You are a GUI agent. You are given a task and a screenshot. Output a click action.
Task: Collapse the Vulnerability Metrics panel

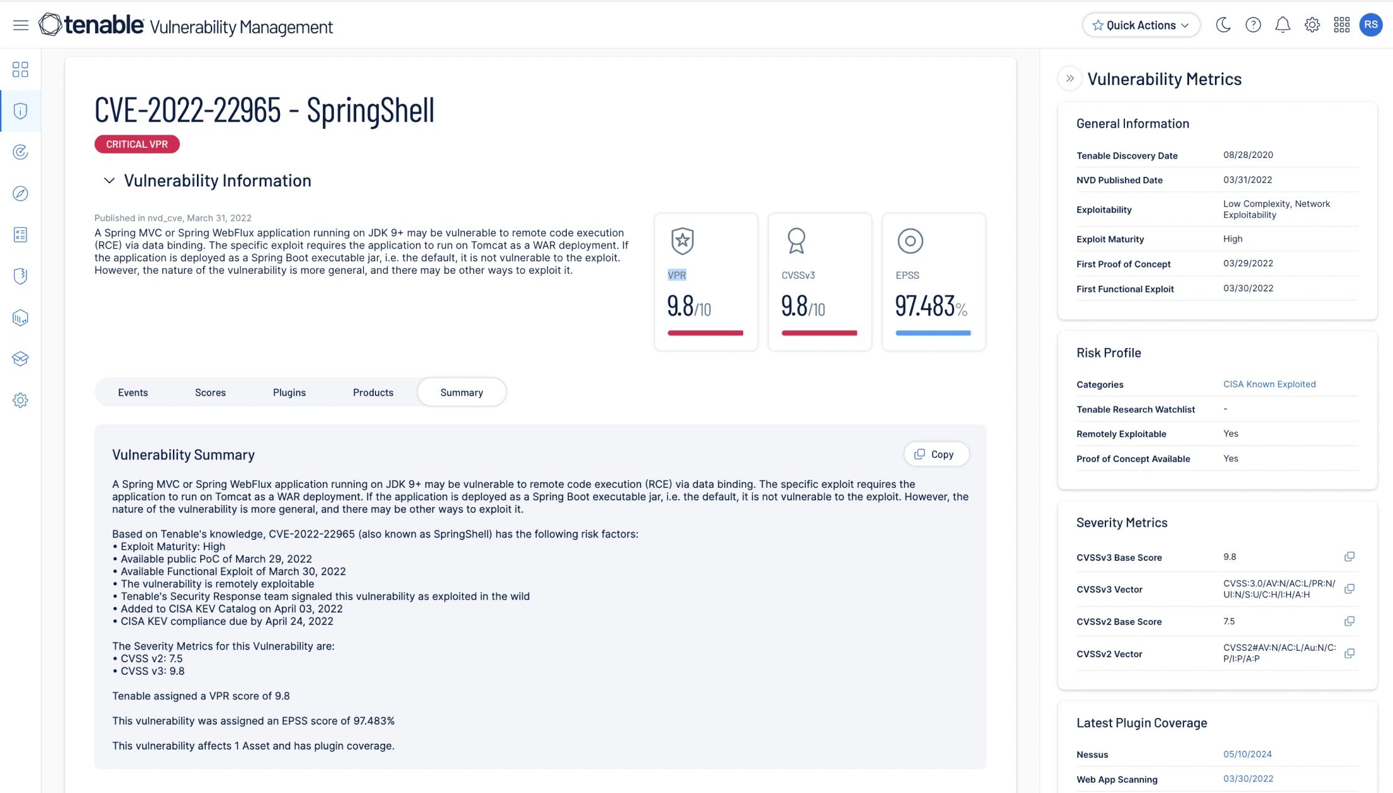click(1070, 79)
